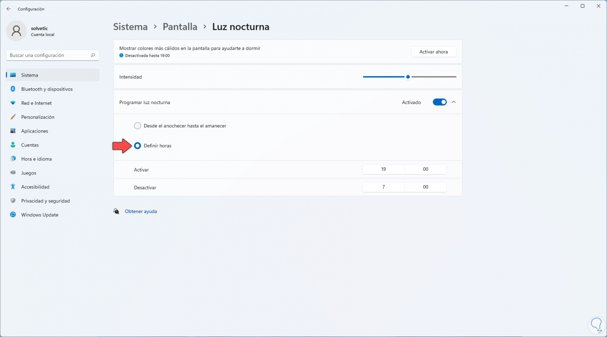Click the Accesibilidad figure icon

pyautogui.click(x=13, y=187)
